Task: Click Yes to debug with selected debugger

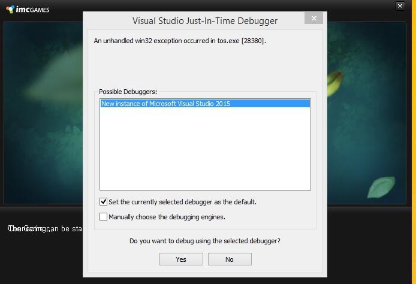Action: (x=181, y=259)
